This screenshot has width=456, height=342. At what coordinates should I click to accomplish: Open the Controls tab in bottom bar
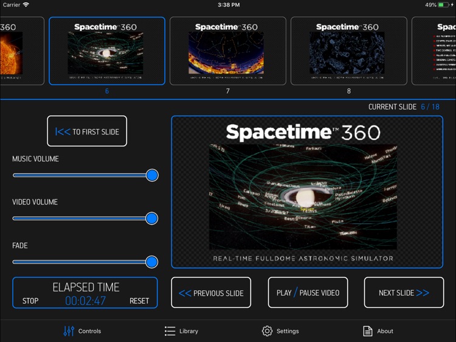(x=82, y=331)
